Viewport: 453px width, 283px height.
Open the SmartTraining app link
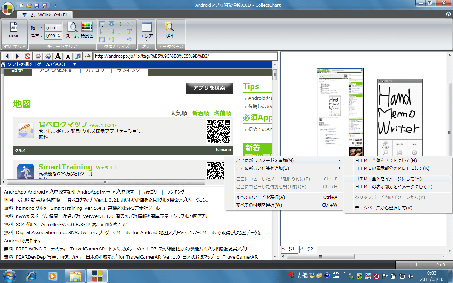[x=65, y=167]
